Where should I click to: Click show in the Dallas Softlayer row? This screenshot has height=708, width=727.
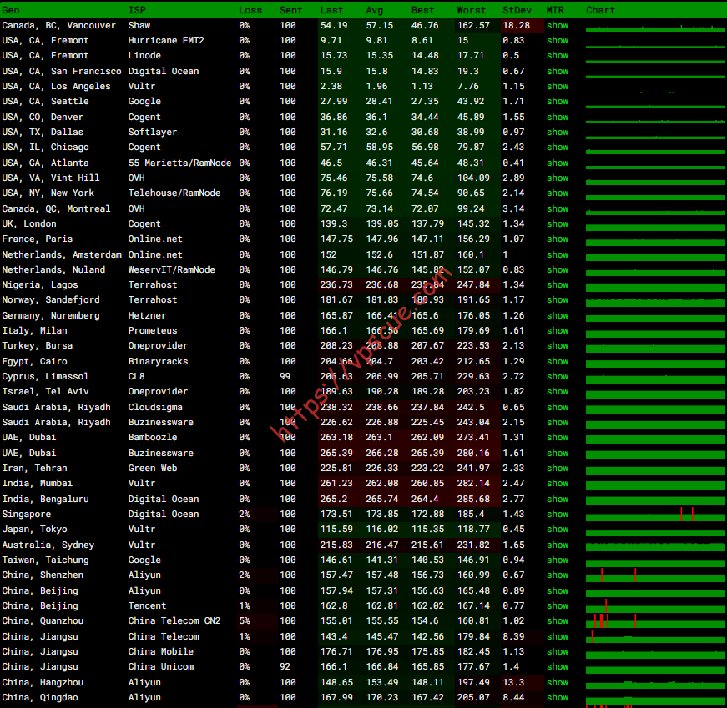coord(558,132)
